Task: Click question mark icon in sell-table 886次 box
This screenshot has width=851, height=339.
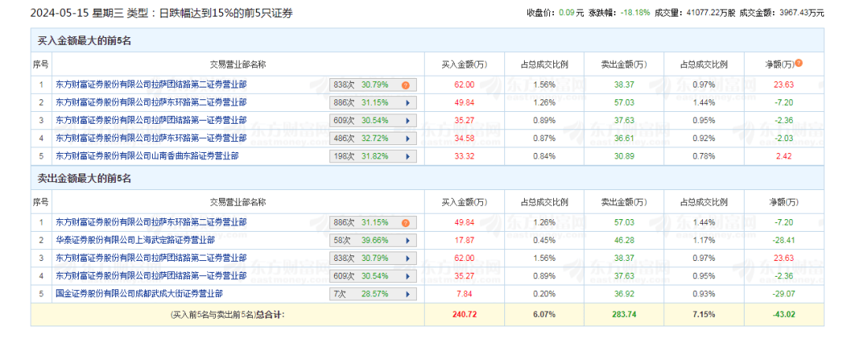Action: (405, 223)
